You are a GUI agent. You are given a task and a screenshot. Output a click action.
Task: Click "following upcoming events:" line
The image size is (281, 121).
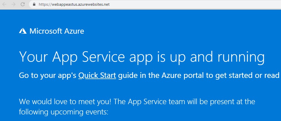click(x=64, y=112)
